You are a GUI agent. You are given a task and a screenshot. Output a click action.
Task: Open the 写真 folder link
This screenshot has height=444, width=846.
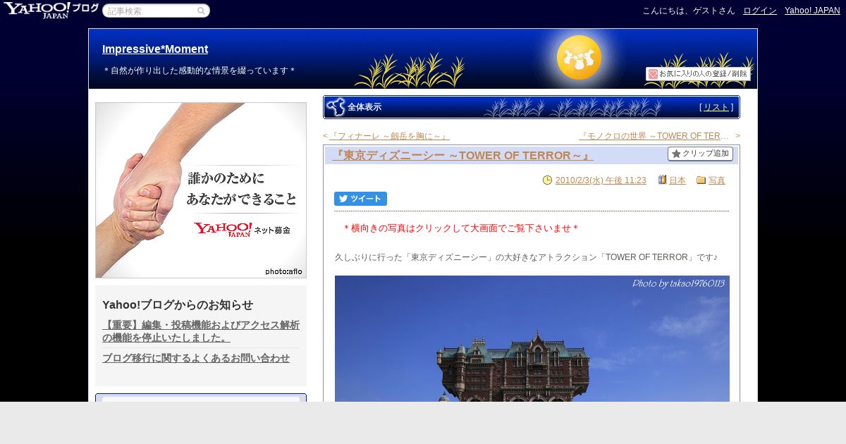(717, 180)
